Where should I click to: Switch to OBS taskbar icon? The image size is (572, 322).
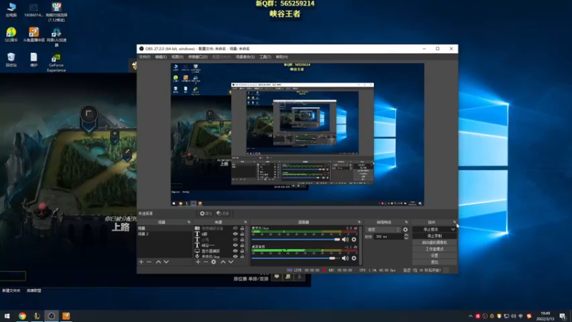point(51,316)
